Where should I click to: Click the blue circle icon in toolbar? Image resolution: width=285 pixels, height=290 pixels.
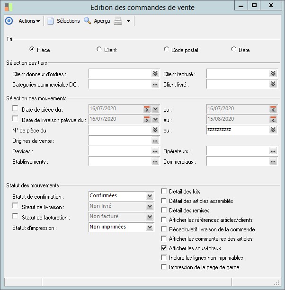[x=9, y=21]
